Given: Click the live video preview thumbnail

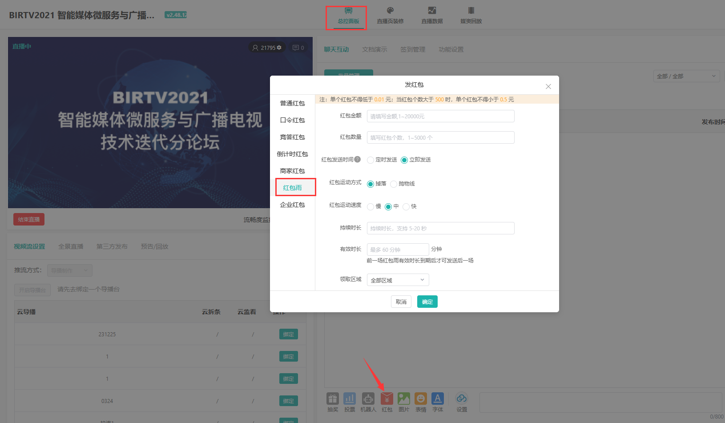Looking at the screenshot, I should [x=160, y=122].
